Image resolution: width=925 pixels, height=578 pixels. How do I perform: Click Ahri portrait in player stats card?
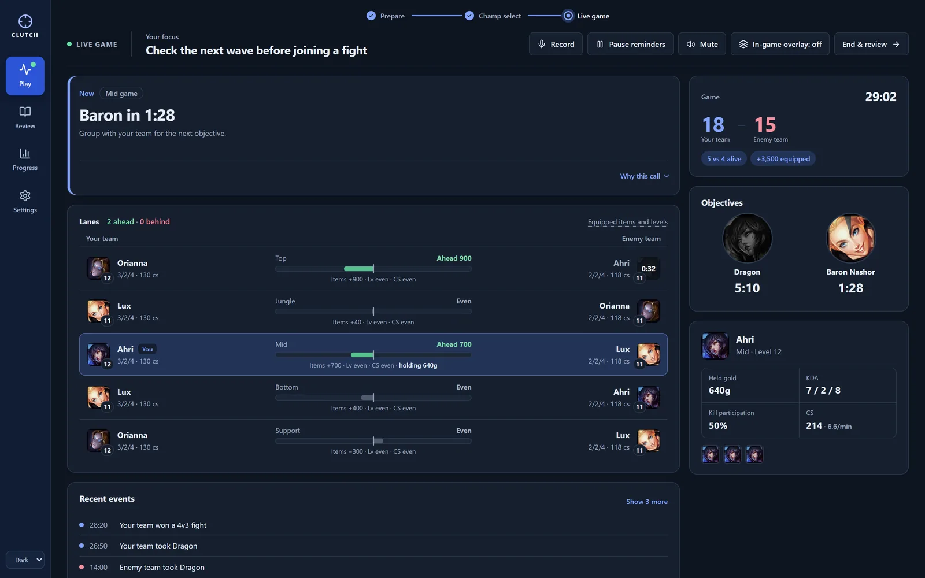point(715,346)
